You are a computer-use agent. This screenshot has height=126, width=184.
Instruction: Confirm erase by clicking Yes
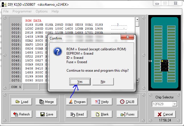(x=80, y=82)
